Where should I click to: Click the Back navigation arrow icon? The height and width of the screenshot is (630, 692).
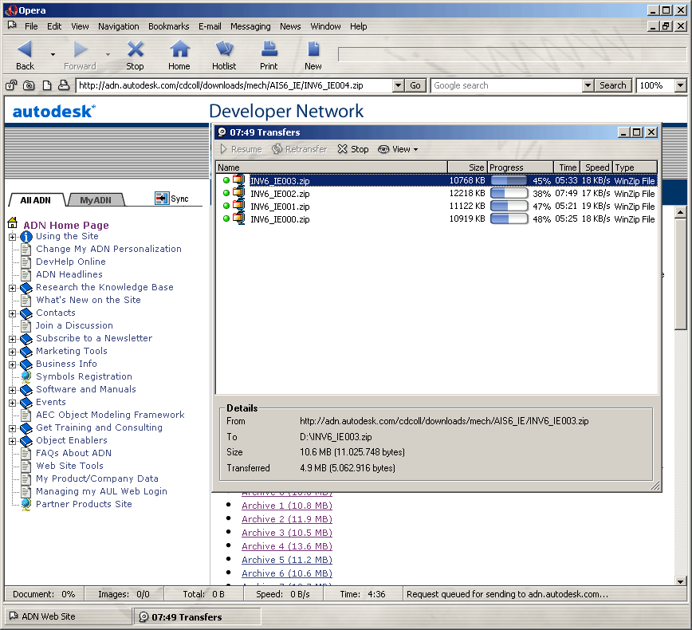pyautogui.click(x=25, y=50)
